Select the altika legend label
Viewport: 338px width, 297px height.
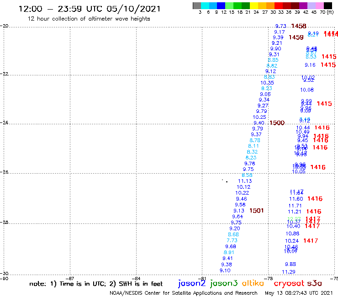pos(253,283)
